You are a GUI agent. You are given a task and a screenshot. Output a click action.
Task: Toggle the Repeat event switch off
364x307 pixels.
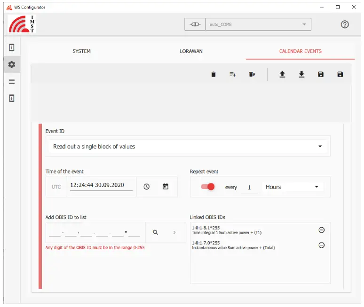coord(208,187)
